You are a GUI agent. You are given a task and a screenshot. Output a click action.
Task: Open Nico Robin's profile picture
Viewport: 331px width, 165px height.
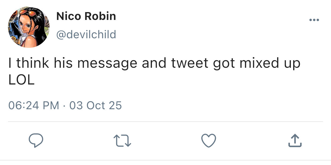(29, 27)
